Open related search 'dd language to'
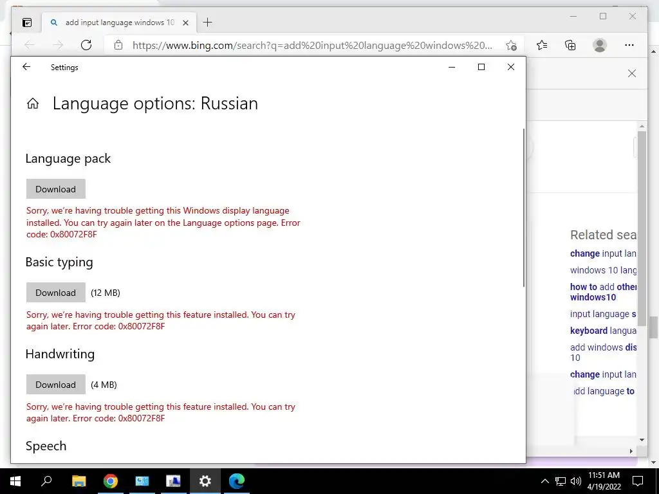Viewport: 659px width, 494px height. 604,391
